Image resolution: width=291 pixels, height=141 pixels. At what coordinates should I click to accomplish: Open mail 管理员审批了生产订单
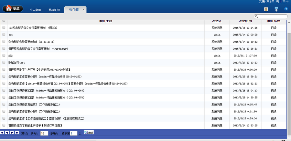tap(39, 70)
